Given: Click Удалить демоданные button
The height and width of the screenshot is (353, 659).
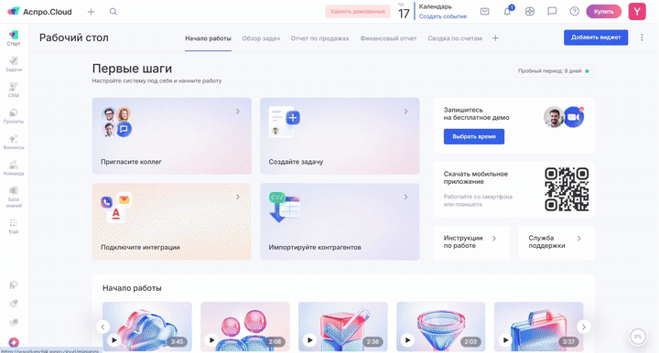Looking at the screenshot, I should 358,12.
